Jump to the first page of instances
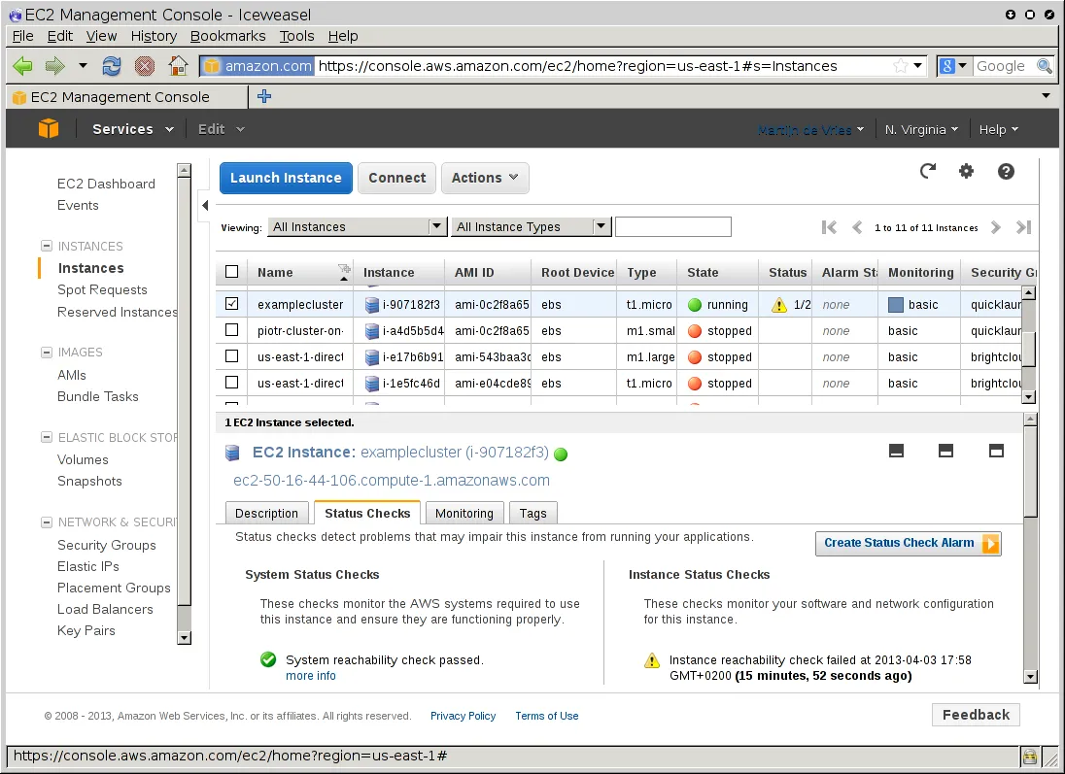The image size is (1065, 774). tap(829, 227)
